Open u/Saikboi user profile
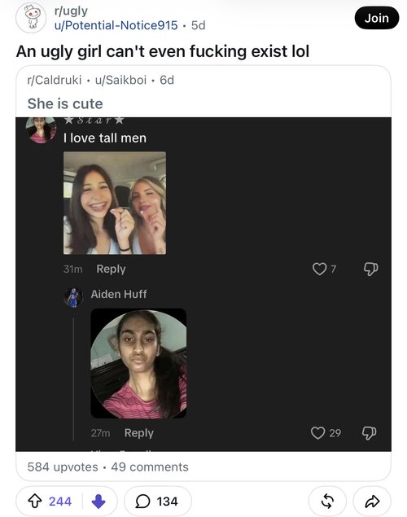 click(x=120, y=80)
